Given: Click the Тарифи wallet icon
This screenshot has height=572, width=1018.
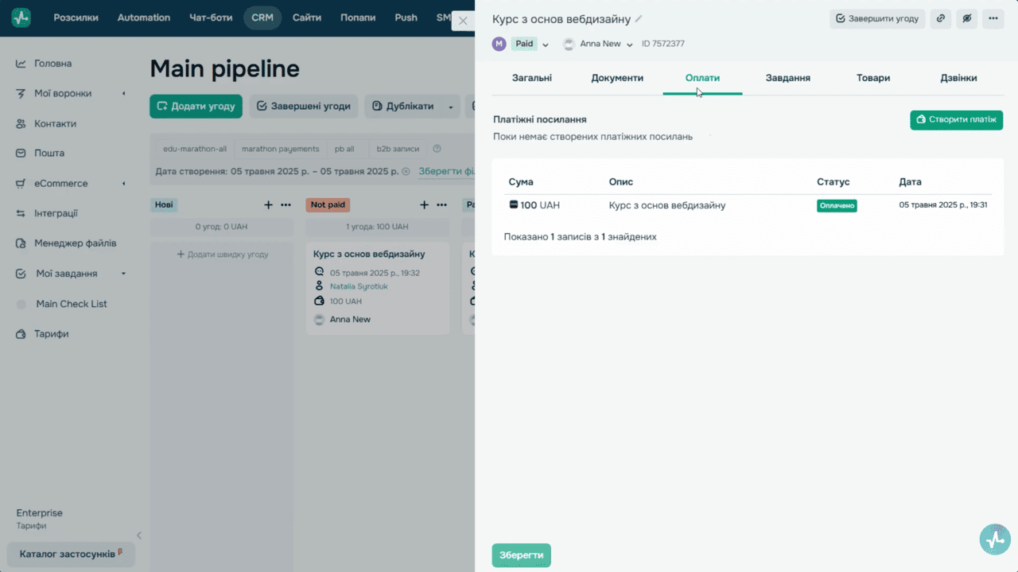Looking at the screenshot, I should click(21, 334).
